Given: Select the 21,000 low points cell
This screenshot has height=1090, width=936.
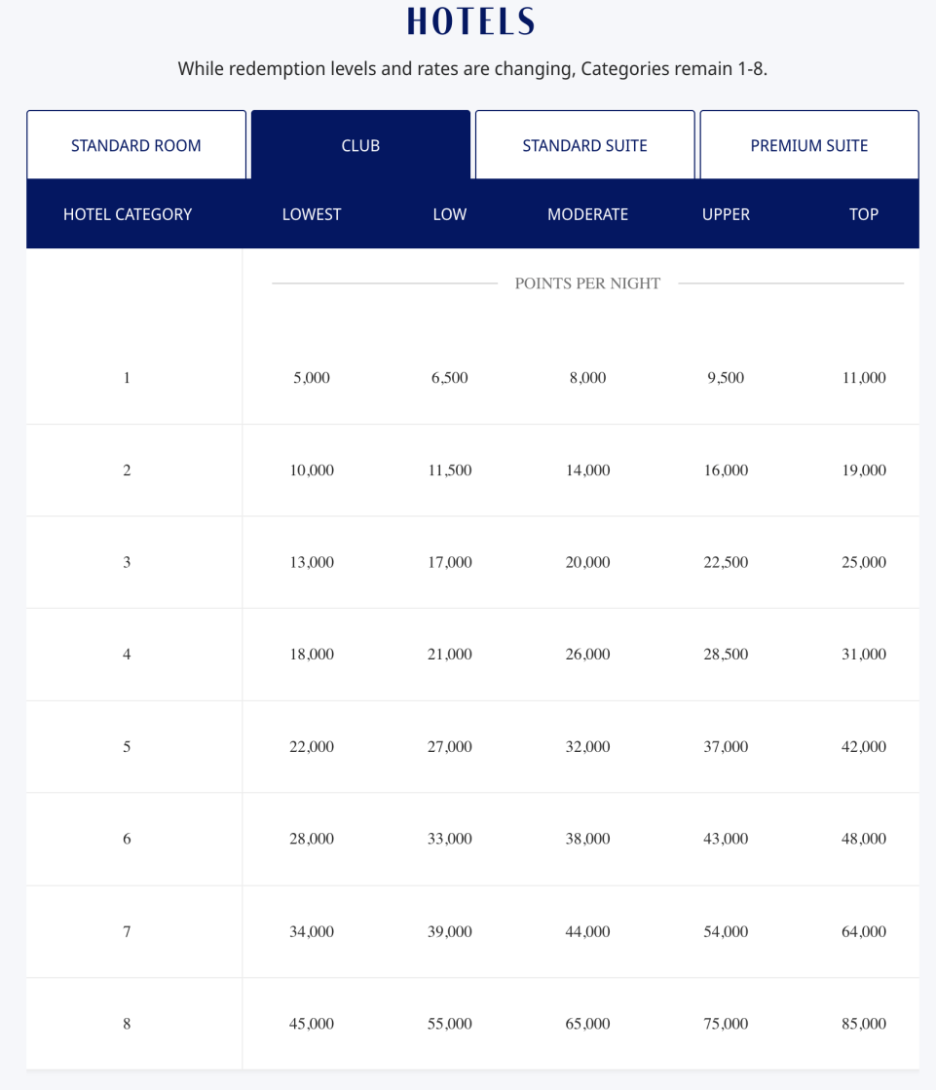Looking at the screenshot, I should (x=449, y=655).
